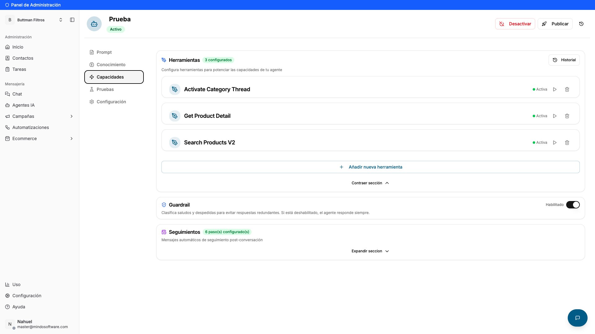Expand the Ecommerce submenu chevron
Screen dimensions: 595x334
pos(72,139)
